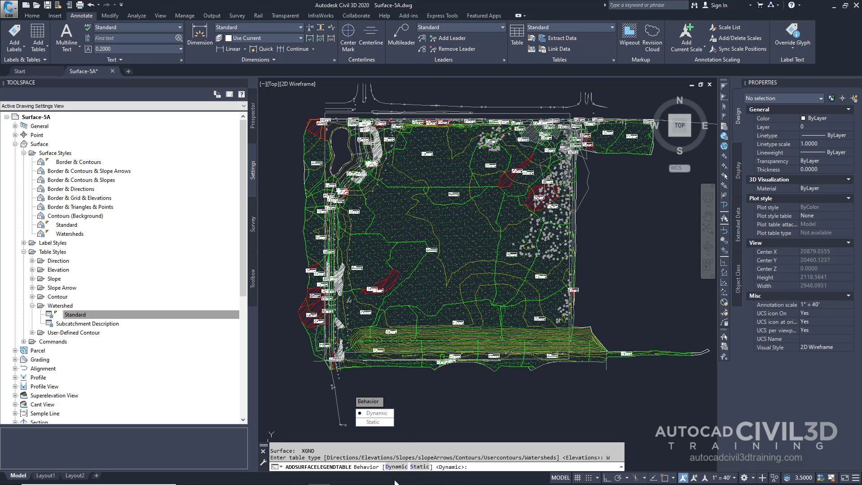Switch to the Layout1 tab
862x485 pixels.
(x=45, y=476)
